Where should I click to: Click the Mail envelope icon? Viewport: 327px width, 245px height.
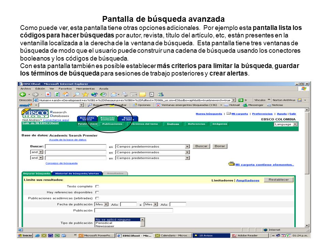click(114, 94)
